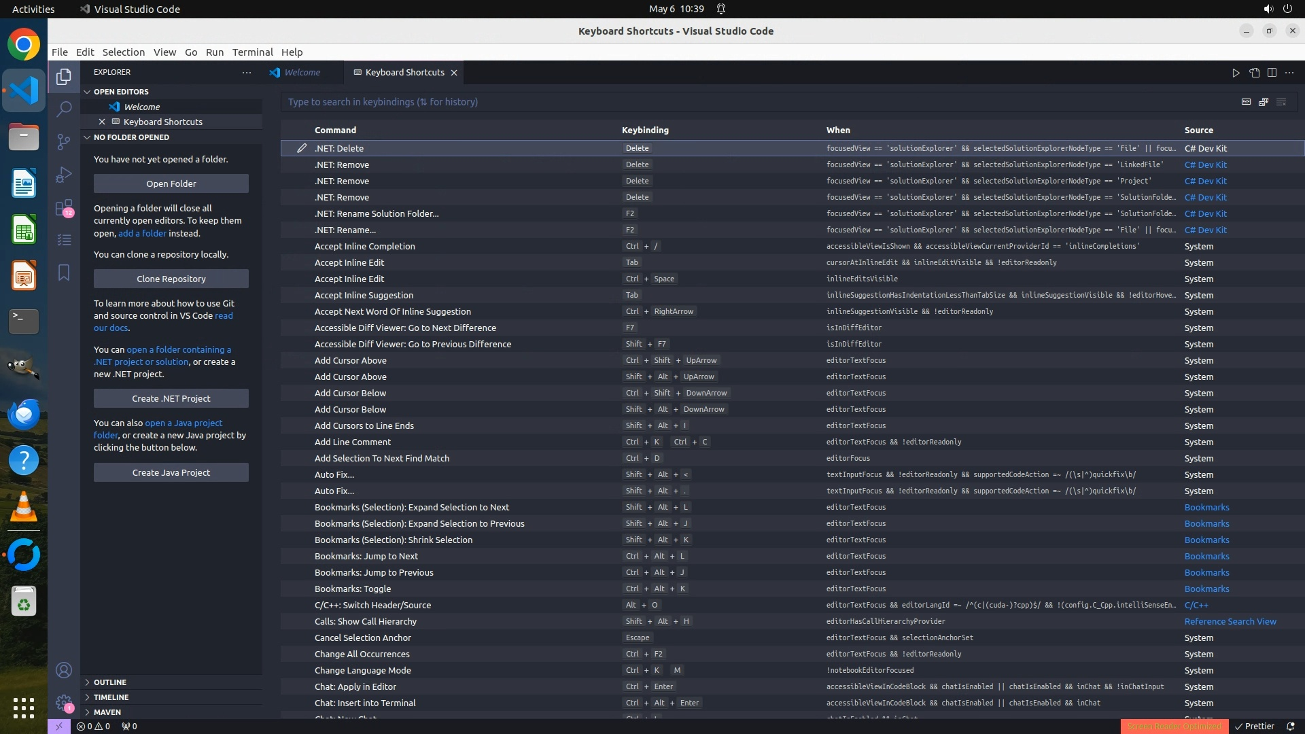
Task: Toggle Record Keys mode in search box
Action: tap(1246, 102)
